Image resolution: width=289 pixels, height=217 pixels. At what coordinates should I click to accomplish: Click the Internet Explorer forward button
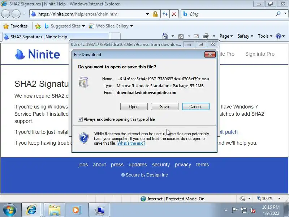point(16,14)
